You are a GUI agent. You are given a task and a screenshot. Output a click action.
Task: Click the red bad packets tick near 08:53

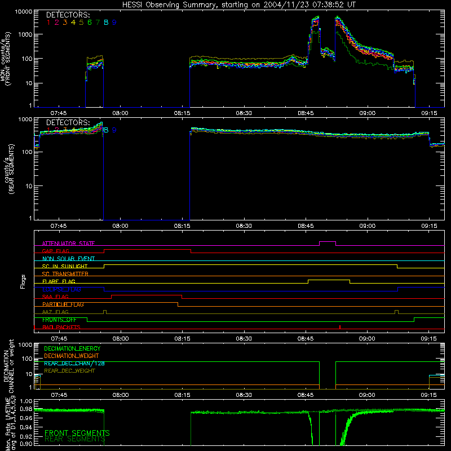click(340, 327)
